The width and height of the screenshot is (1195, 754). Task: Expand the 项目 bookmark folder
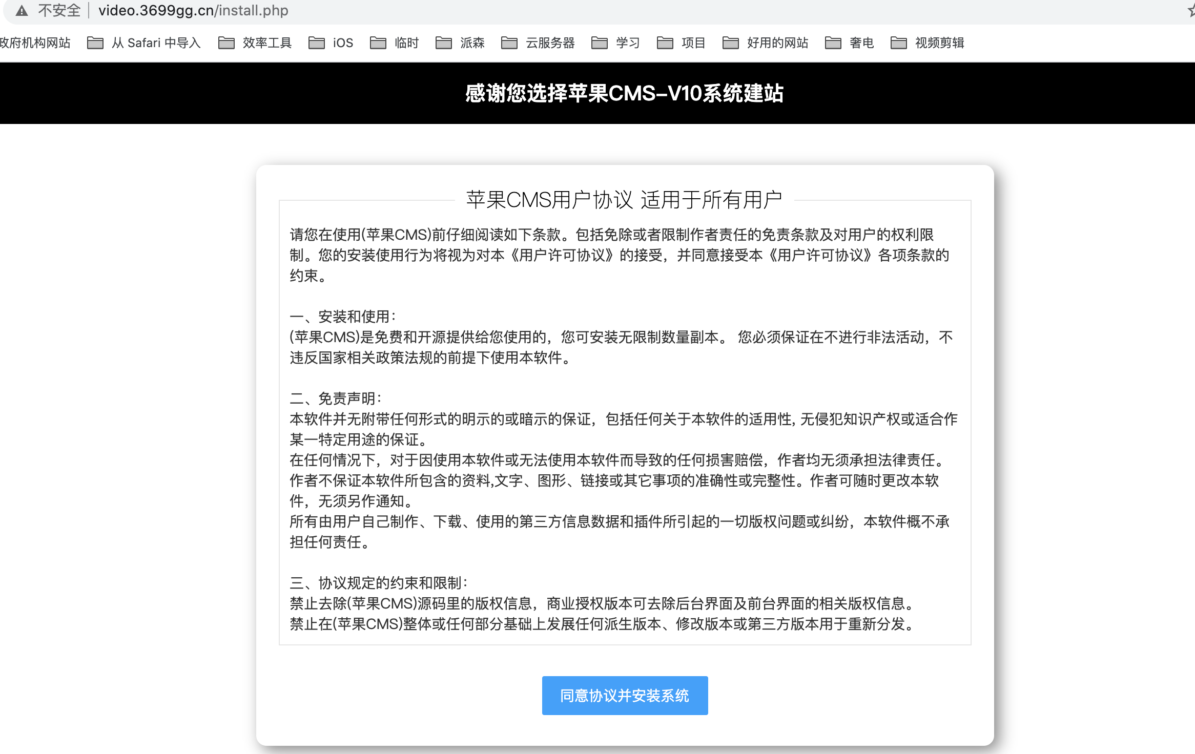click(x=681, y=43)
